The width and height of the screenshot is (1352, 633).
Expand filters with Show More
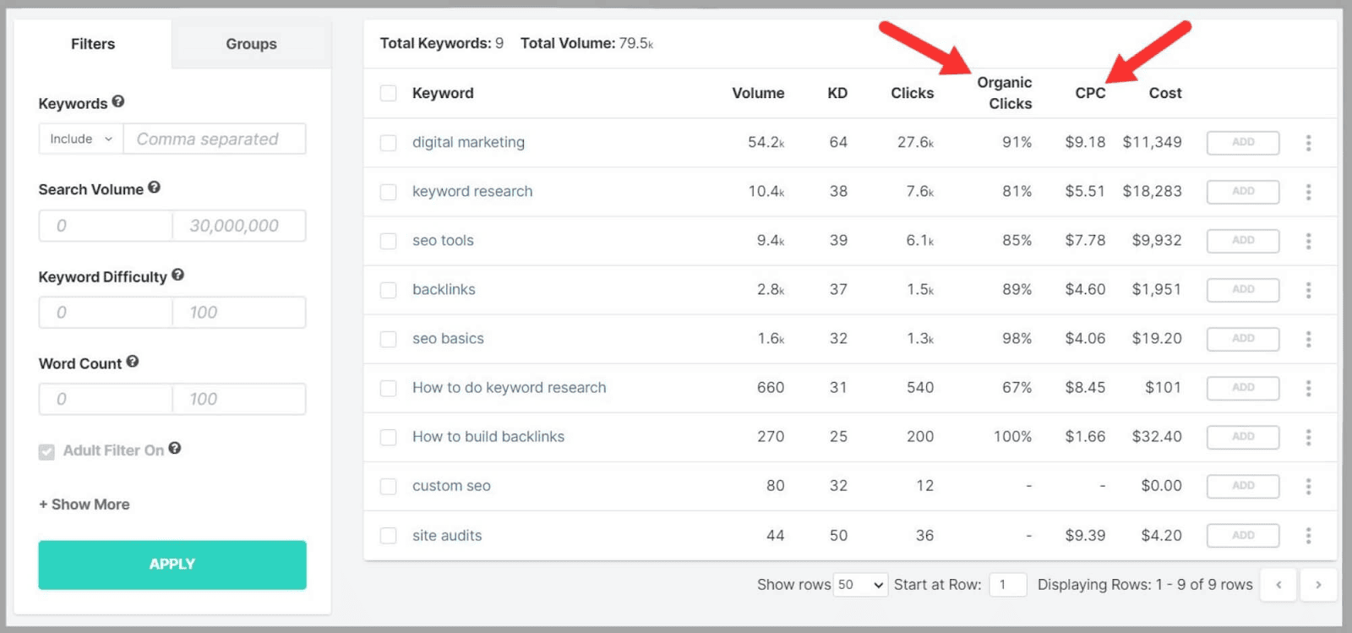click(84, 505)
